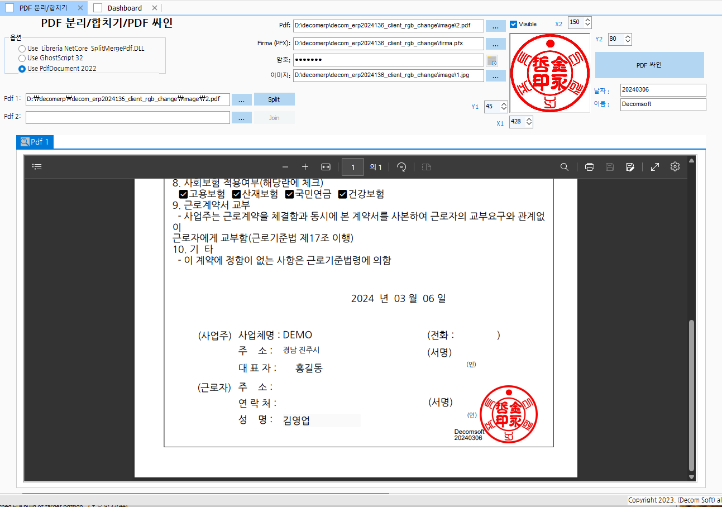Click the 날짜 field showing 20240306
The width and height of the screenshot is (722, 507).
[x=663, y=90]
